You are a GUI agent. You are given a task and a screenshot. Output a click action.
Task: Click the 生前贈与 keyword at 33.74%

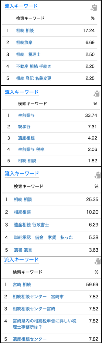(x=26, y=115)
